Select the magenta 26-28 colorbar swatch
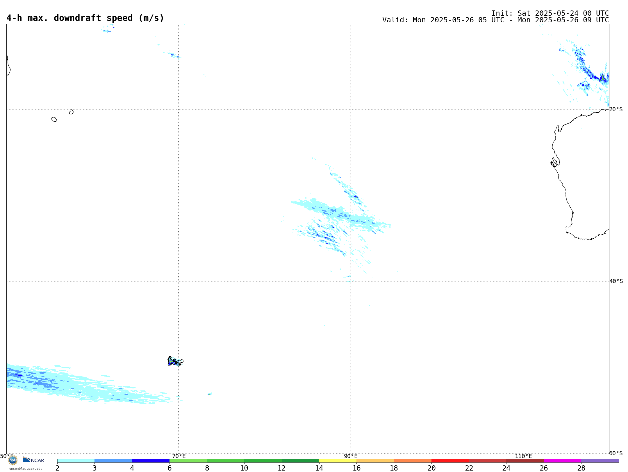Screen dimensions: 628x472 click(563, 461)
